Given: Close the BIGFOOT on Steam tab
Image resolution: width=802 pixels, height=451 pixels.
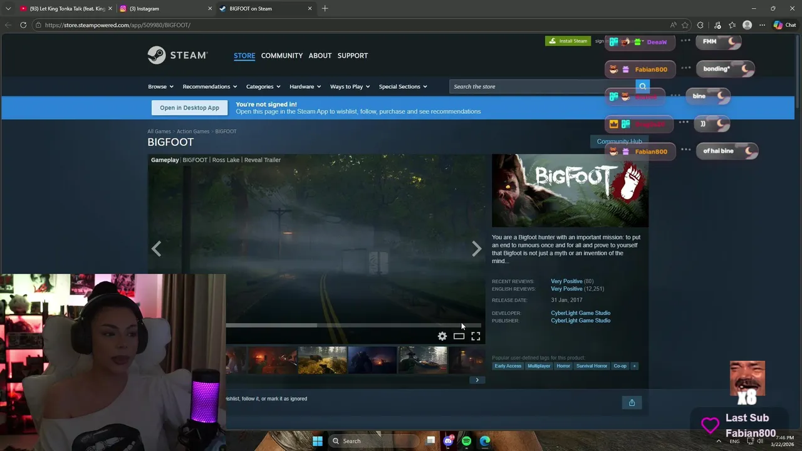Looking at the screenshot, I should (310, 9).
